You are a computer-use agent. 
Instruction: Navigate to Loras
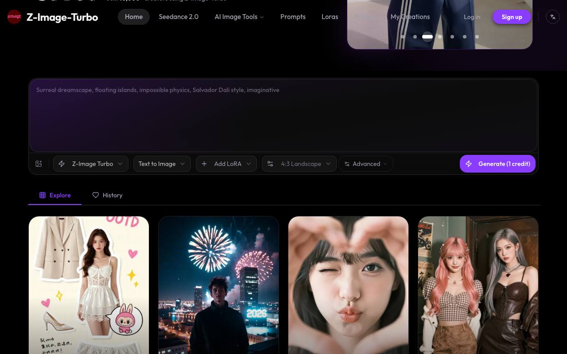point(330,17)
